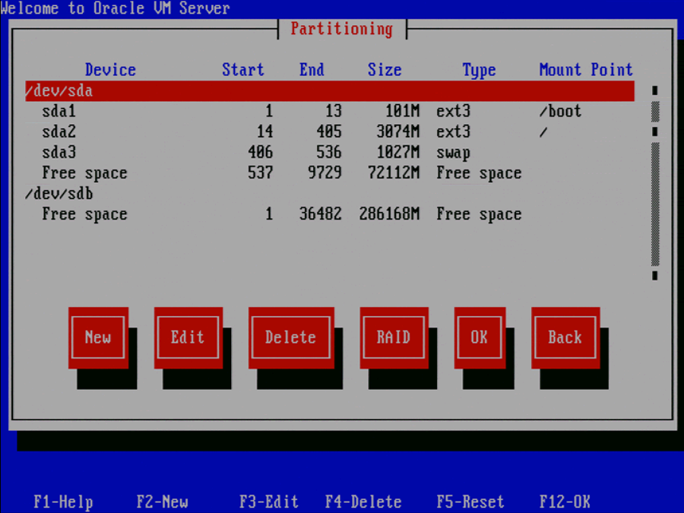The width and height of the screenshot is (684, 513).
Task: Select the sda2 partition row
Action: click(x=330, y=131)
